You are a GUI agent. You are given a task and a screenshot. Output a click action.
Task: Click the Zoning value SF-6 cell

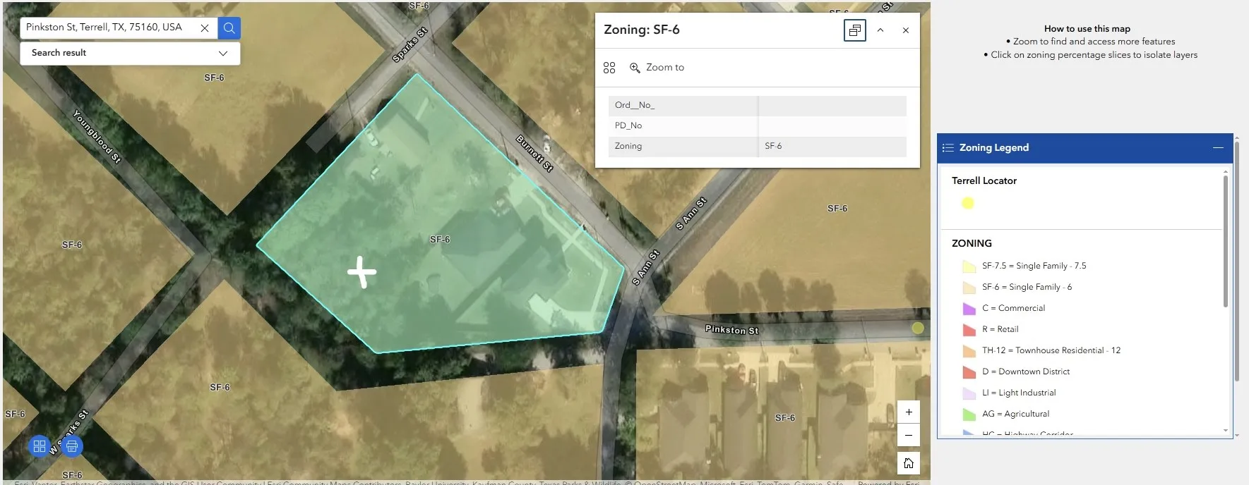pyautogui.click(x=832, y=146)
